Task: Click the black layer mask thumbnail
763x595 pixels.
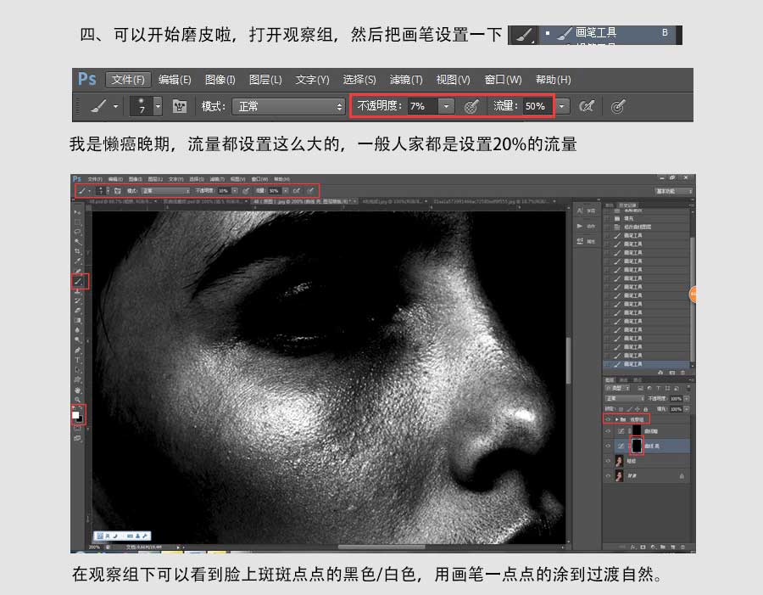Action: 638,445
